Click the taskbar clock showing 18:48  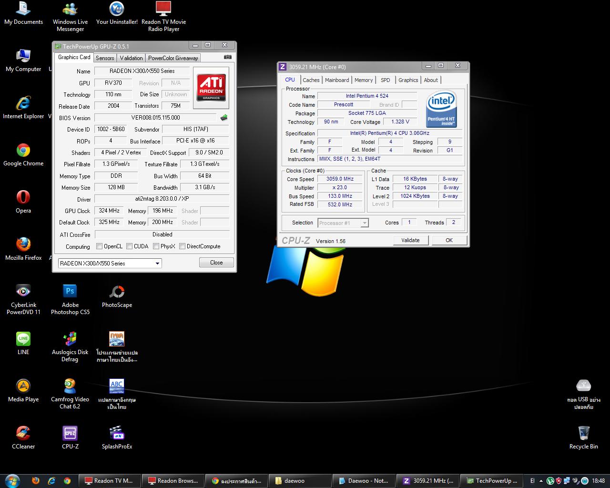tap(598, 481)
